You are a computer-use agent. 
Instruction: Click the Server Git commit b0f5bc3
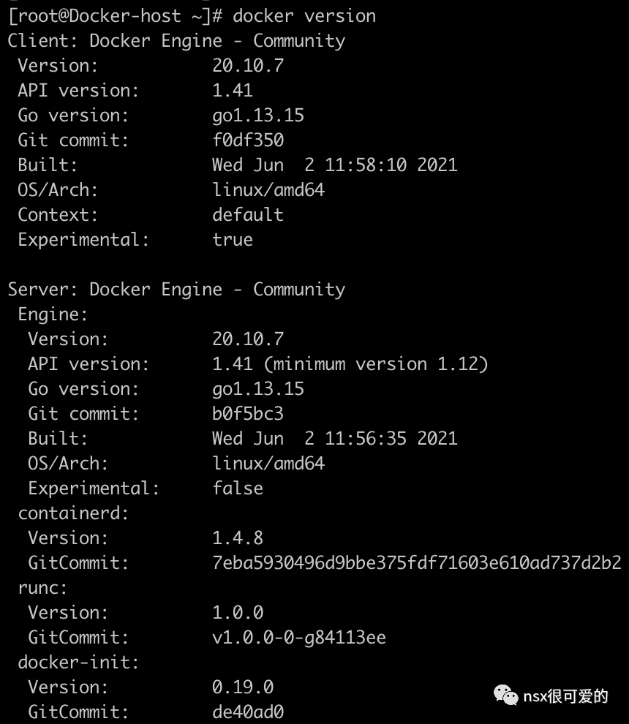(x=247, y=413)
